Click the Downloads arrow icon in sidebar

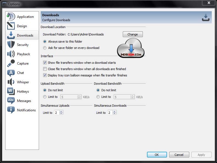(11, 35)
